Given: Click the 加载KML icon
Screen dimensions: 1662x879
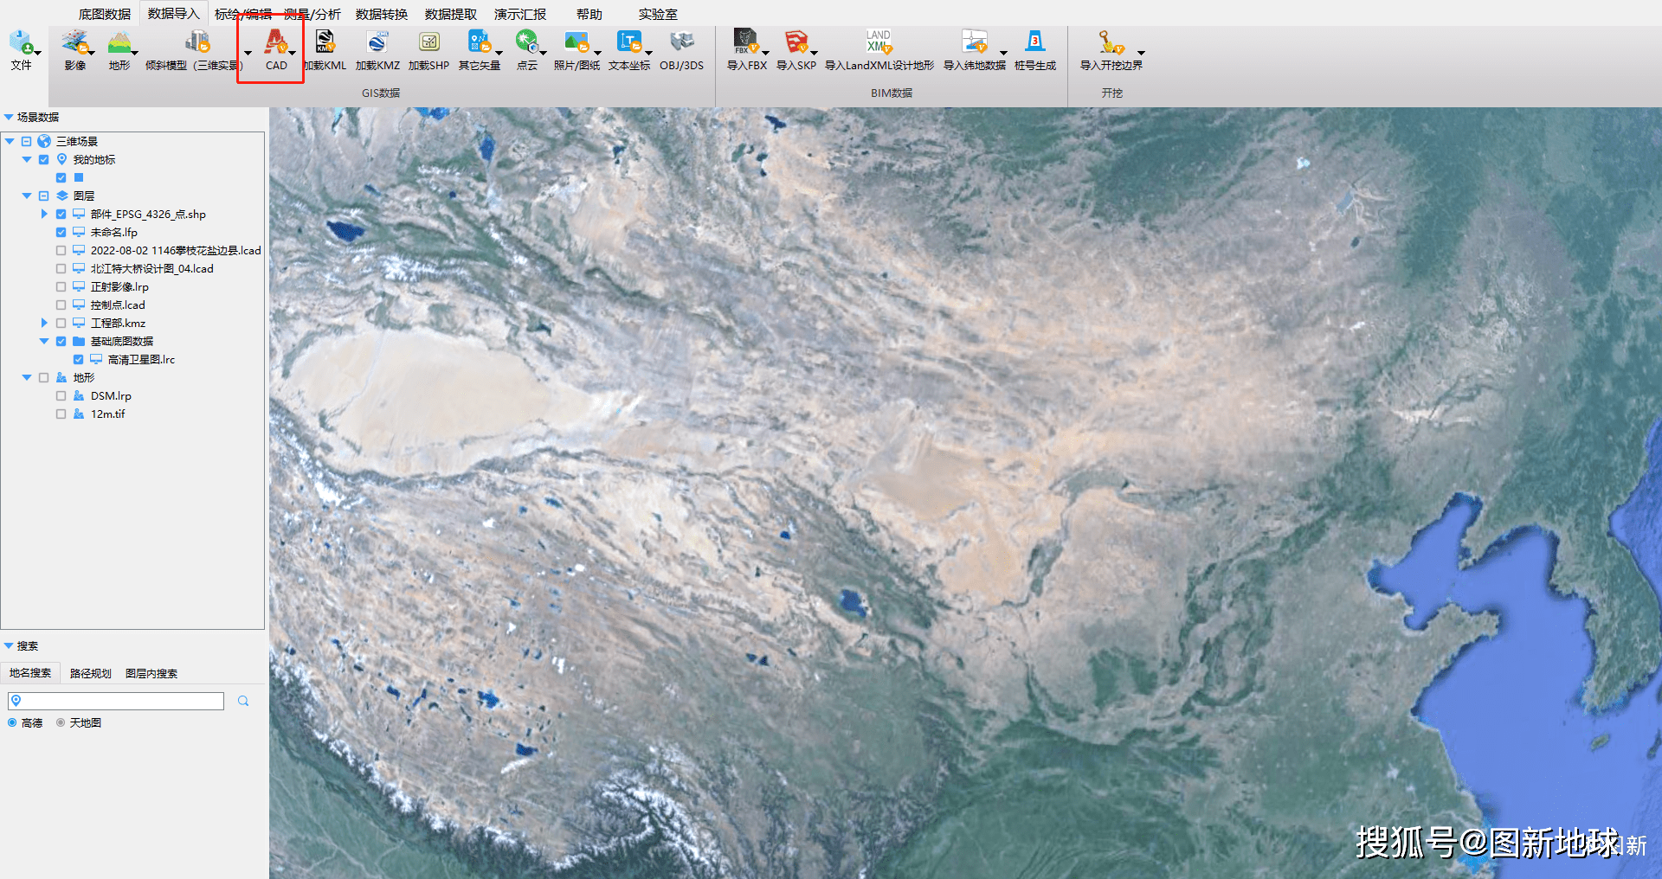Looking at the screenshot, I should click(x=325, y=42).
